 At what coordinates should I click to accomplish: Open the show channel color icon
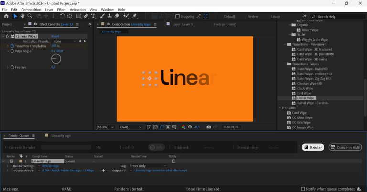(x=183, y=127)
